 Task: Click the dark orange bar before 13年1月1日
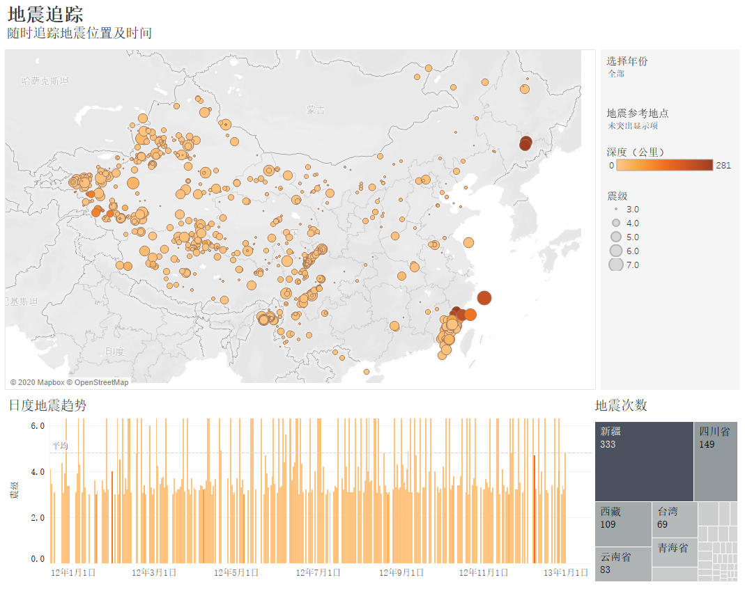pyautogui.click(x=535, y=508)
